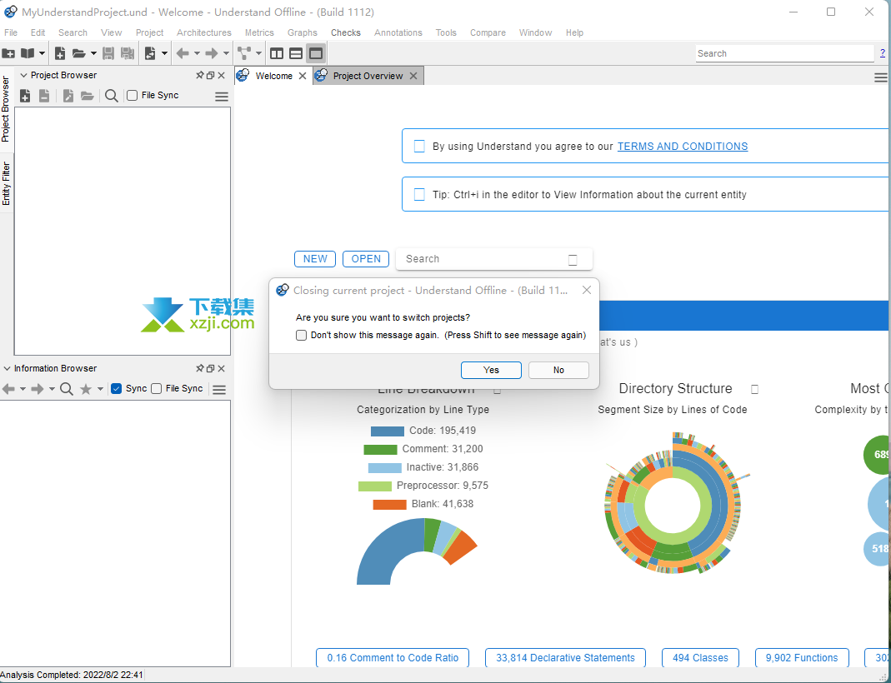Click the save all toolbar icon
Screen dimensions: 891x683
point(128,53)
